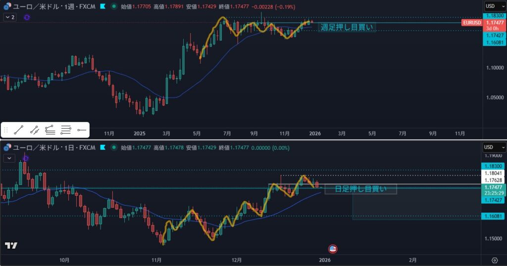Viewport: 507px width, 266px height.
Task: Click the US flag economic event marker
Action: click(333, 248)
